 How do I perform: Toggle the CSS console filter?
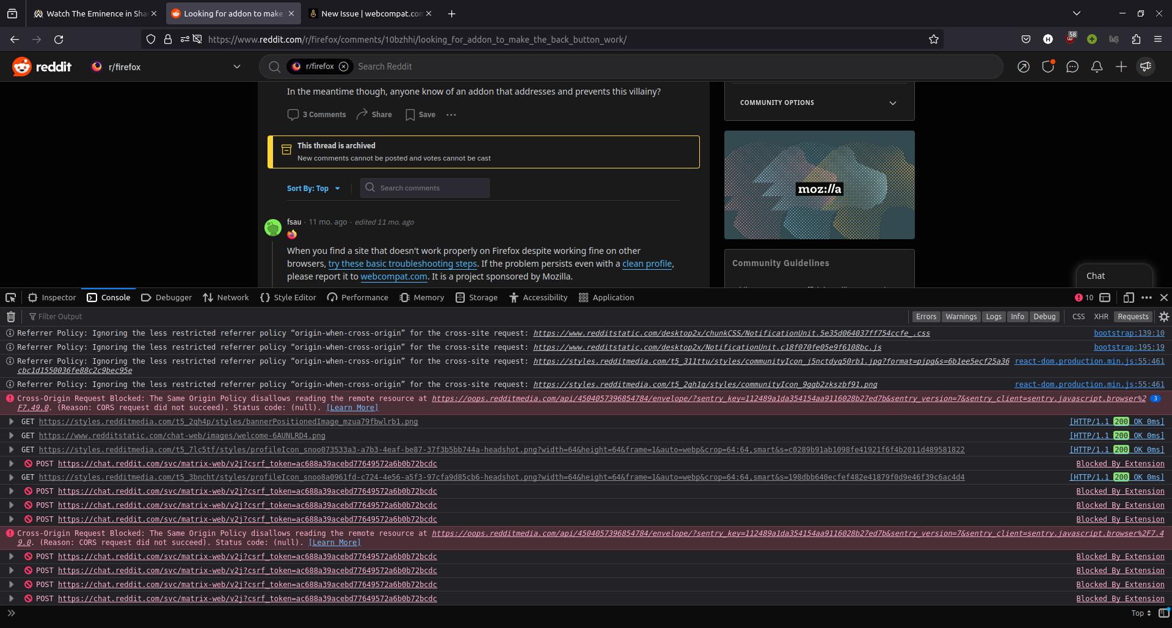point(1079,316)
